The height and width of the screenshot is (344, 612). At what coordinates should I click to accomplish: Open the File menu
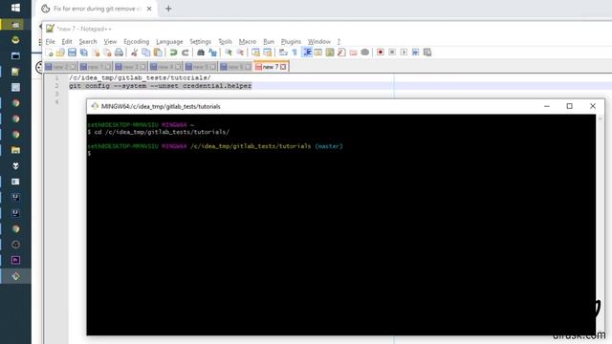pos(51,41)
